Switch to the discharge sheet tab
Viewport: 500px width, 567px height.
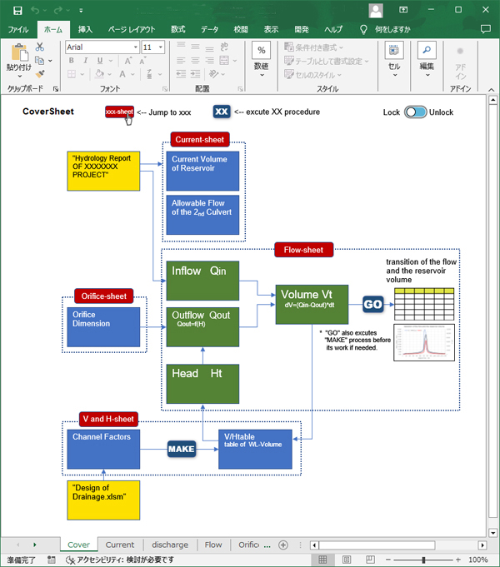pos(169,545)
